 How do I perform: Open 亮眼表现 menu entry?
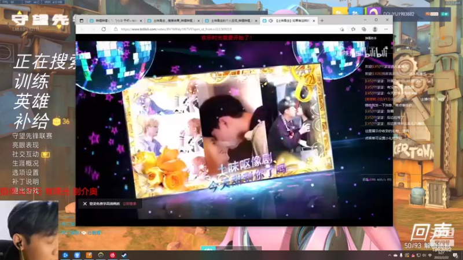pyautogui.click(x=25, y=145)
